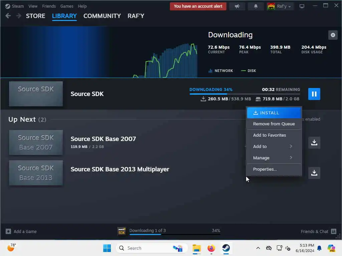The width and height of the screenshot is (342, 256).
Task: Open the Friends menu
Action: coord(49,6)
